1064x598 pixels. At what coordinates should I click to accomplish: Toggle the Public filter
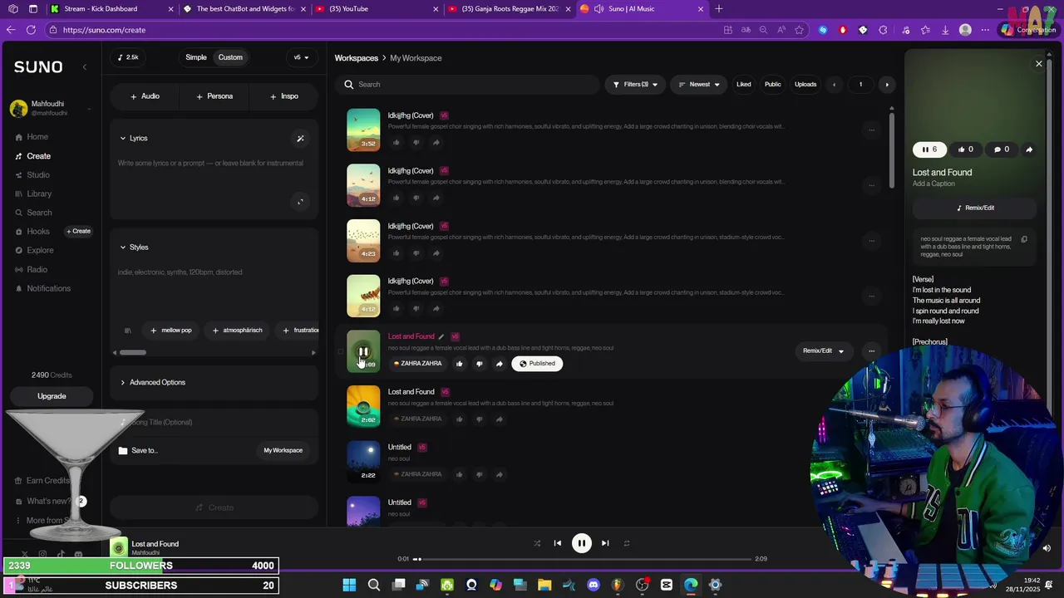pos(773,84)
